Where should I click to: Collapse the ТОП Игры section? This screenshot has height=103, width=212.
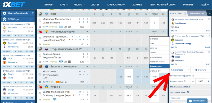[x=31, y=20]
